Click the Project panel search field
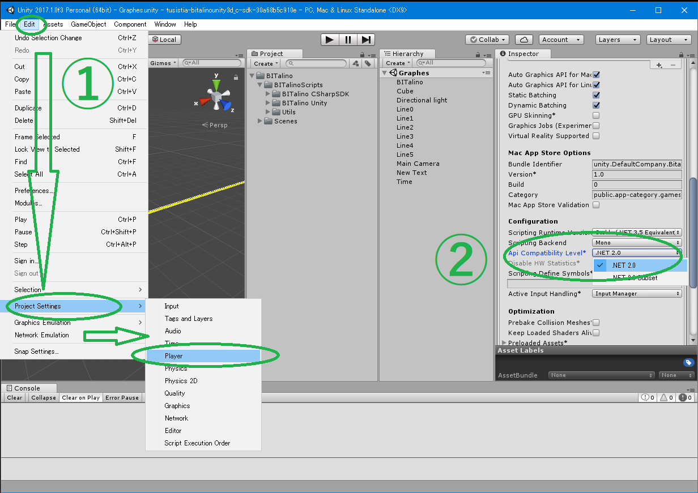 tap(316, 63)
